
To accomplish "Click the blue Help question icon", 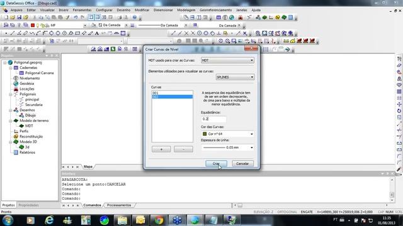I will click(134, 18).
